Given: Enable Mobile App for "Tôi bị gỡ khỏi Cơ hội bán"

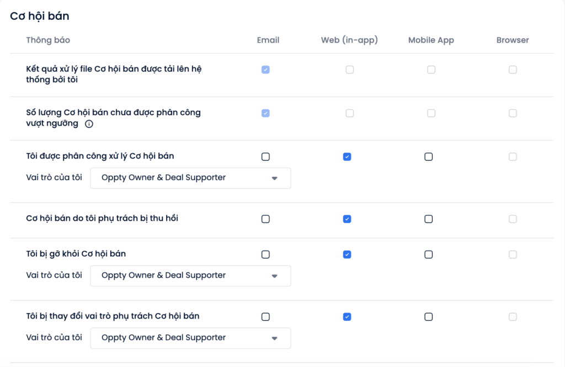Looking at the screenshot, I should [x=428, y=255].
